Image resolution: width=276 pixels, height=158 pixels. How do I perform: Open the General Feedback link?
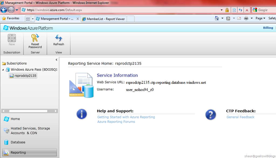pyautogui.click(x=240, y=117)
